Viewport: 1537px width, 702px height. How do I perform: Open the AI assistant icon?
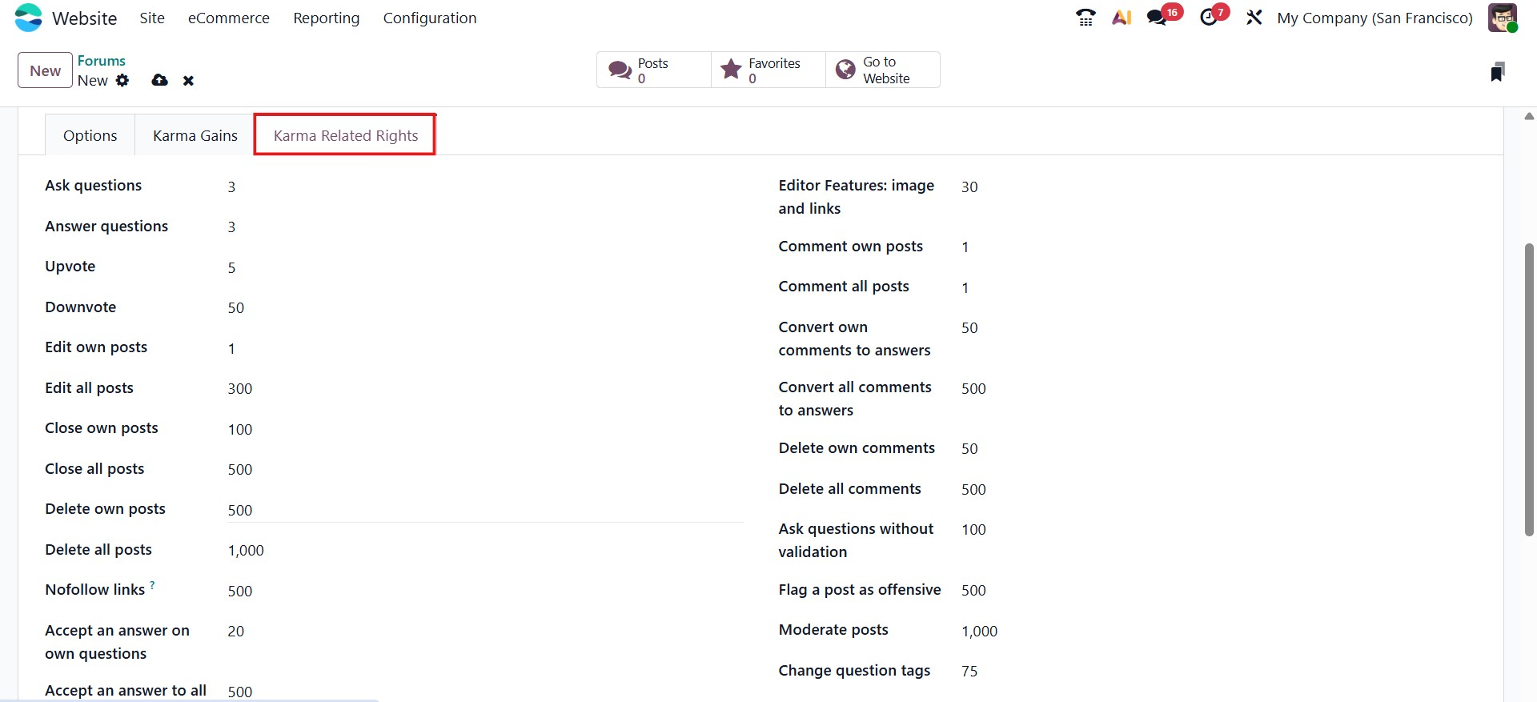(x=1122, y=18)
